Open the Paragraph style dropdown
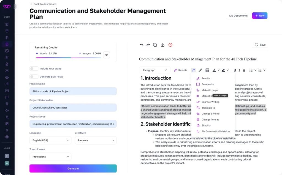The image size is (282, 175). [154, 70]
